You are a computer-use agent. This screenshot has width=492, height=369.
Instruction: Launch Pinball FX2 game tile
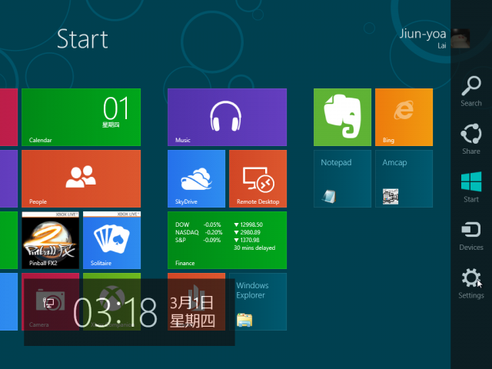[50, 240]
